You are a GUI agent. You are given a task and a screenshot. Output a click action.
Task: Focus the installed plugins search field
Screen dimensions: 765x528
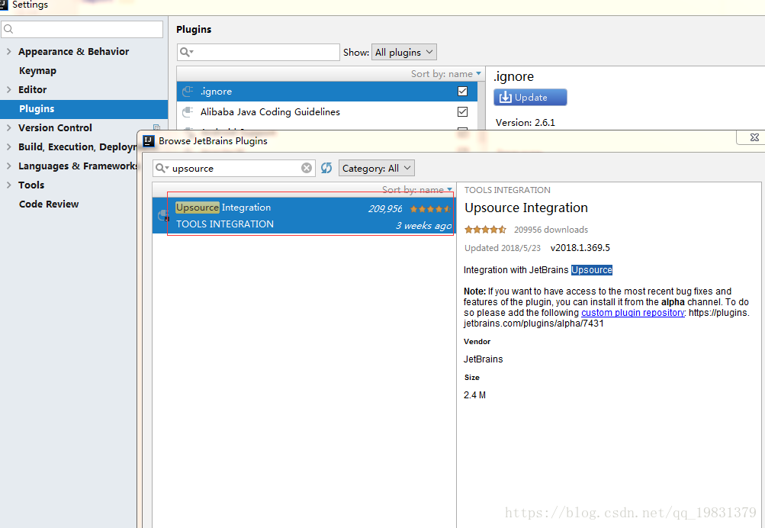tap(259, 52)
